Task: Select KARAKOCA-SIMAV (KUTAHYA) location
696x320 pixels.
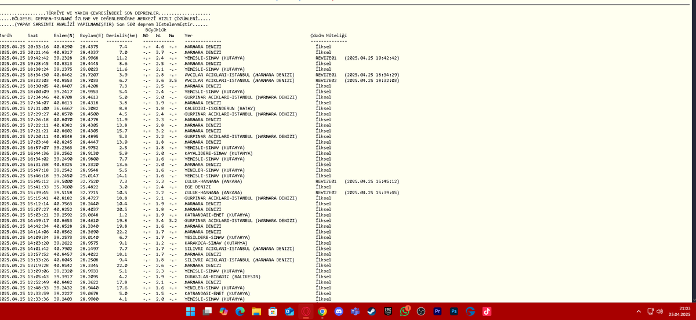Action: pos(215,243)
